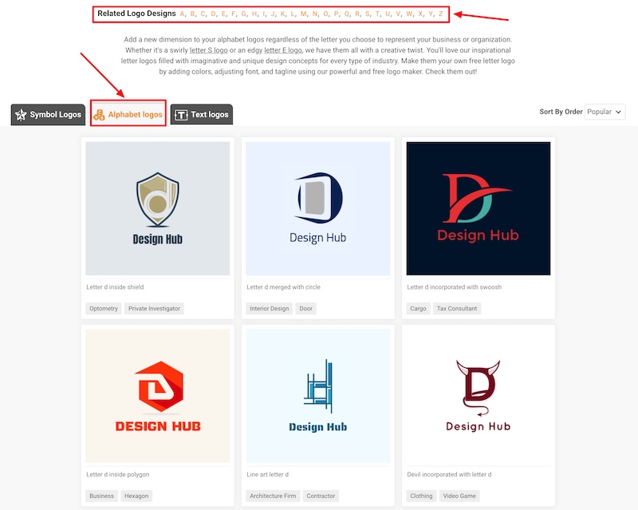Screen dimensions: 638x510
Task: Click the letter Z related logo link
Action: point(441,14)
